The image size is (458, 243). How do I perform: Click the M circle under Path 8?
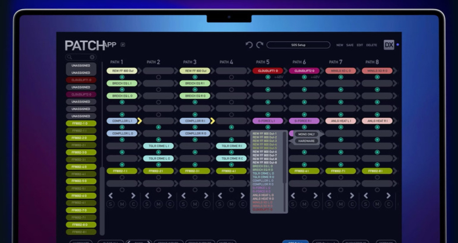[377, 204]
